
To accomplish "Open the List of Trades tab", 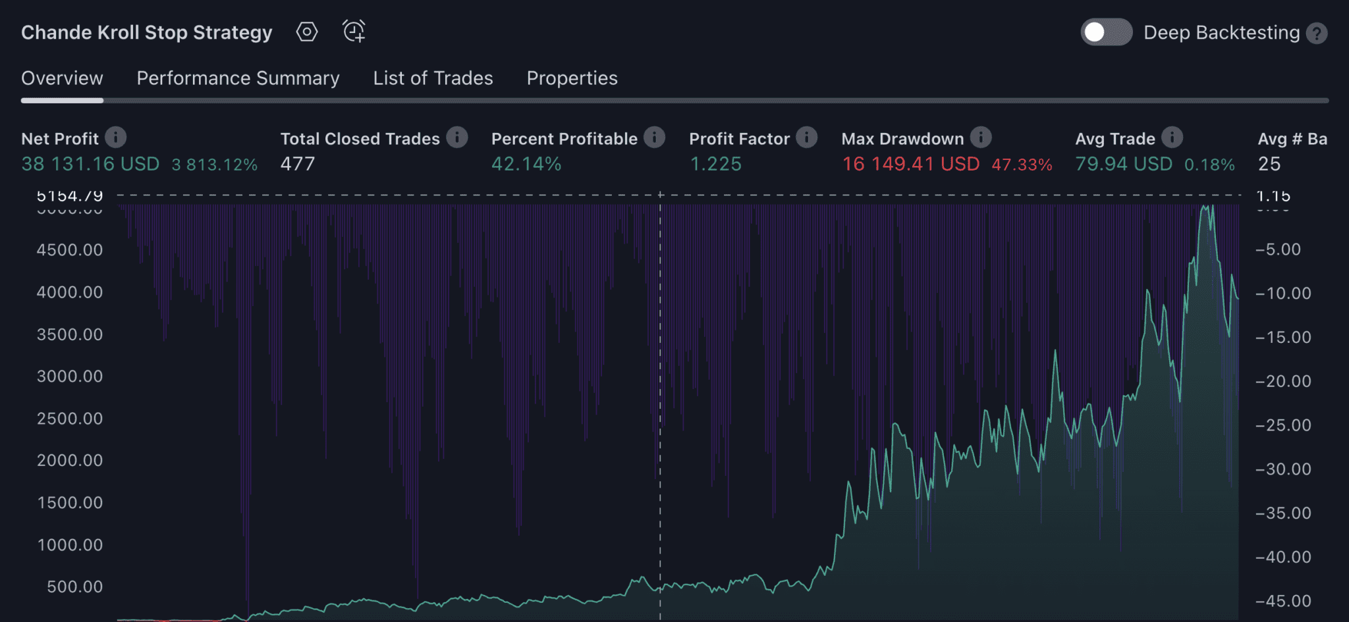I will (433, 78).
